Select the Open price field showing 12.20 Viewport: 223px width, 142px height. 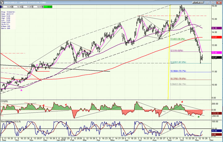[6, 7]
